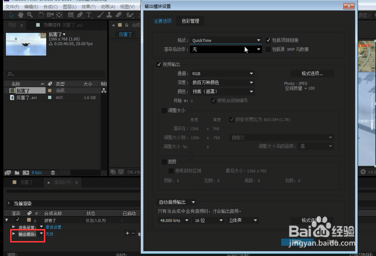376x256 pixels.
Task: Select the Roto Brush tool
Action: pos(130,15)
